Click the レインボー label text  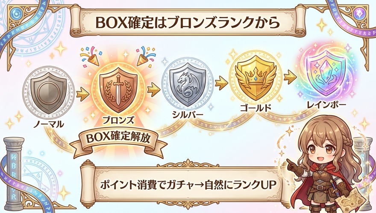tap(326, 104)
